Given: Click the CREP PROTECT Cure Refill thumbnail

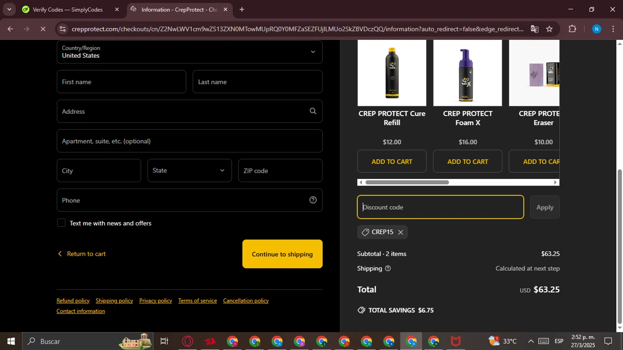Looking at the screenshot, I should tap(392, 73).
